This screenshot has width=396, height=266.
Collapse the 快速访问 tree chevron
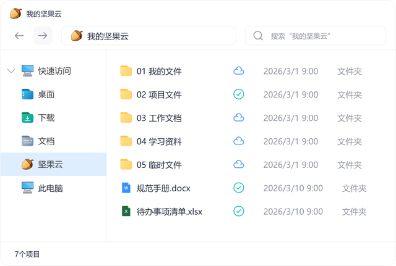(x=11, y=71)
